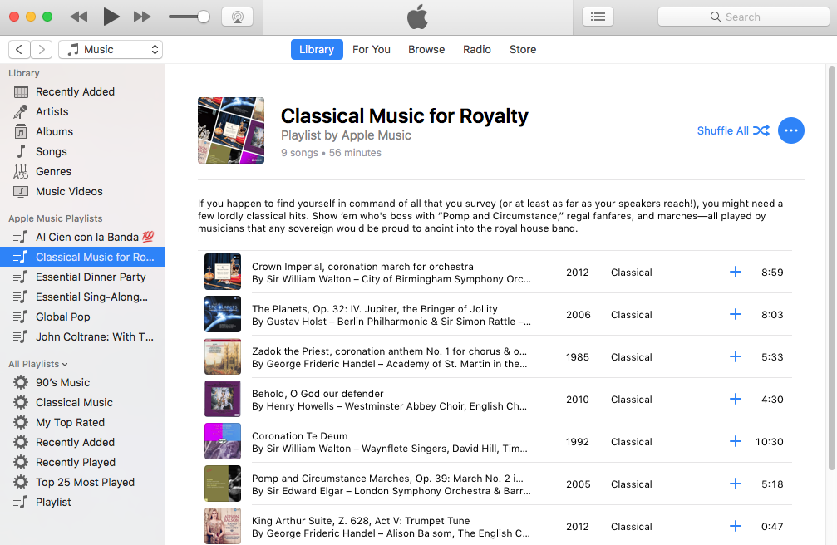Screen dimensions: 837x545
Task: Open the Store tab
Action: (522, 50)
